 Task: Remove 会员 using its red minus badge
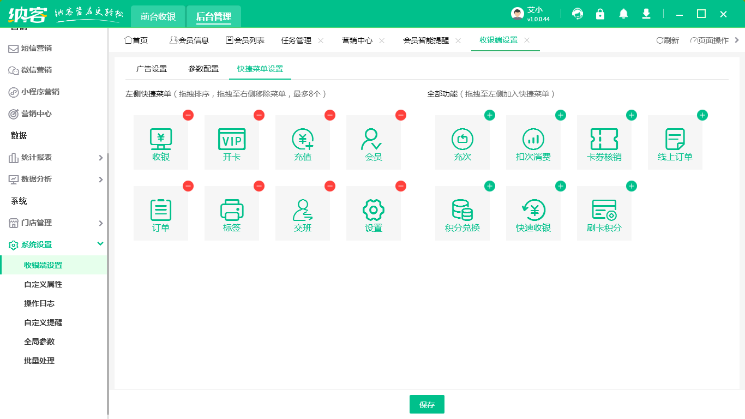[401, 115]
